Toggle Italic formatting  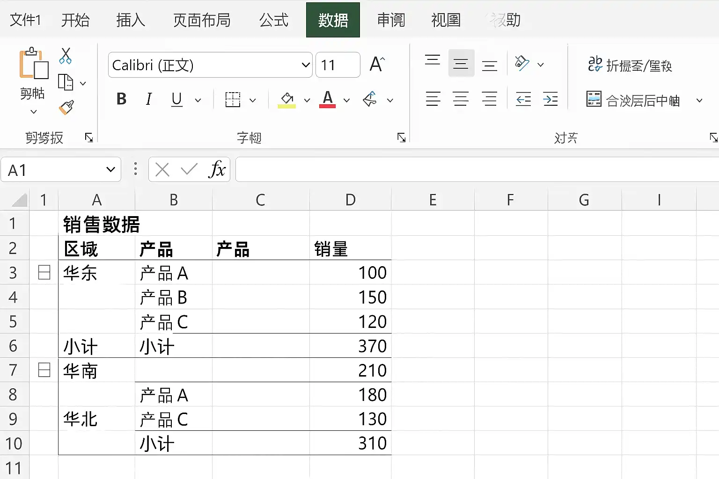(x=149, y=99)
